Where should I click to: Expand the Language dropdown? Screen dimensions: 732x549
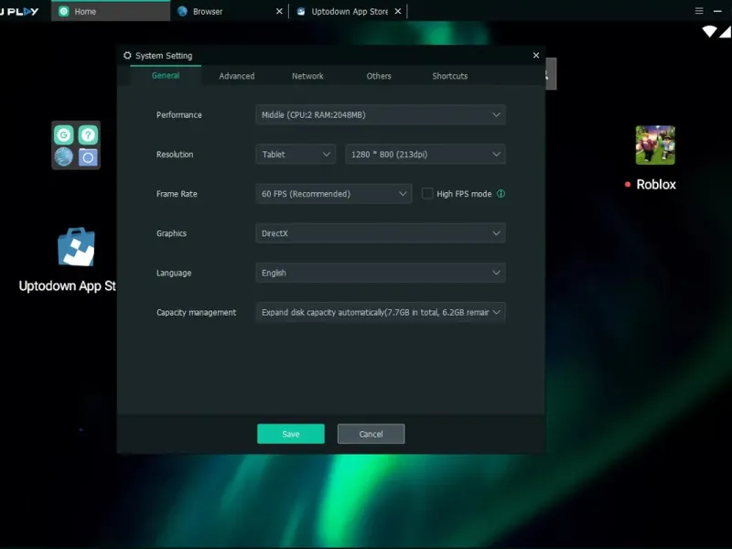pos(381,273)
